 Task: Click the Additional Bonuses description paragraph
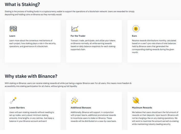click(94, 117)
